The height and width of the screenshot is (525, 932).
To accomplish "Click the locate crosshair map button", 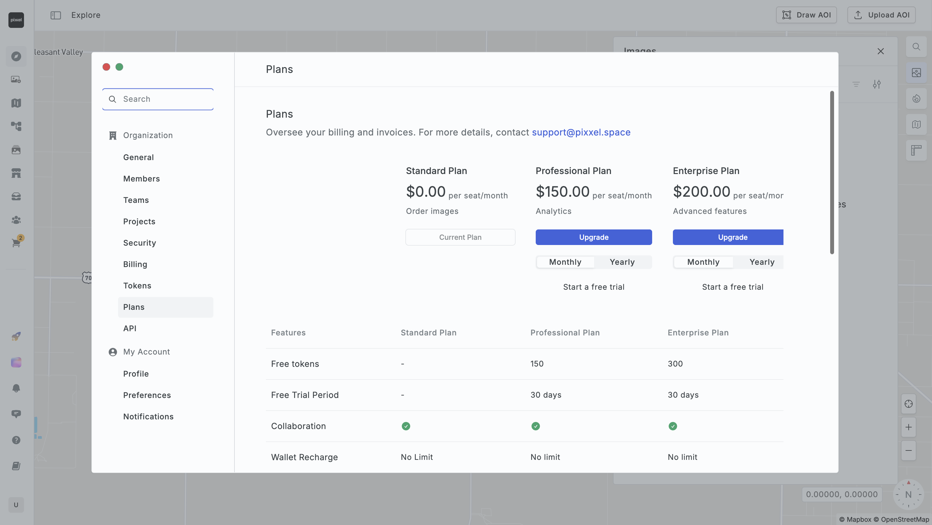I will coord(908,404).
